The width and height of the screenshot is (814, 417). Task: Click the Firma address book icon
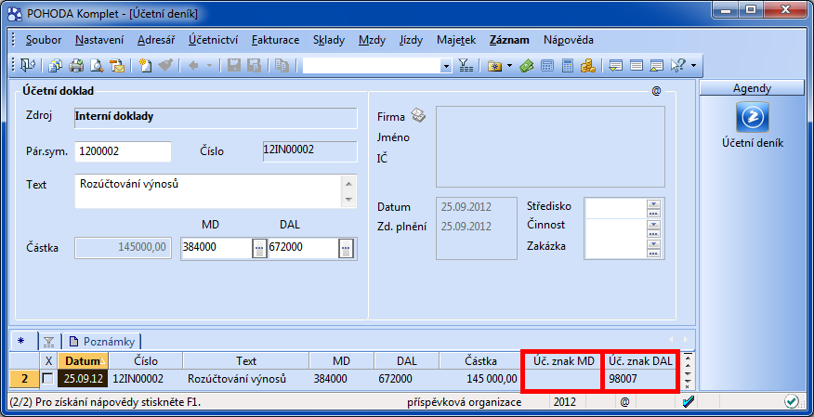pyautogui.click(x=418, y=115)
